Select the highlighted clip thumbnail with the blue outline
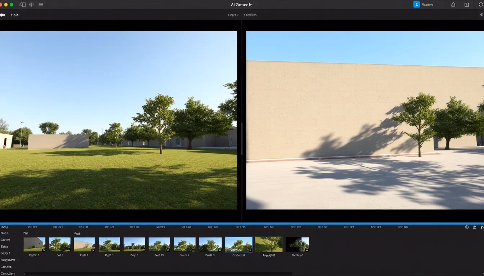 [239, 244]
